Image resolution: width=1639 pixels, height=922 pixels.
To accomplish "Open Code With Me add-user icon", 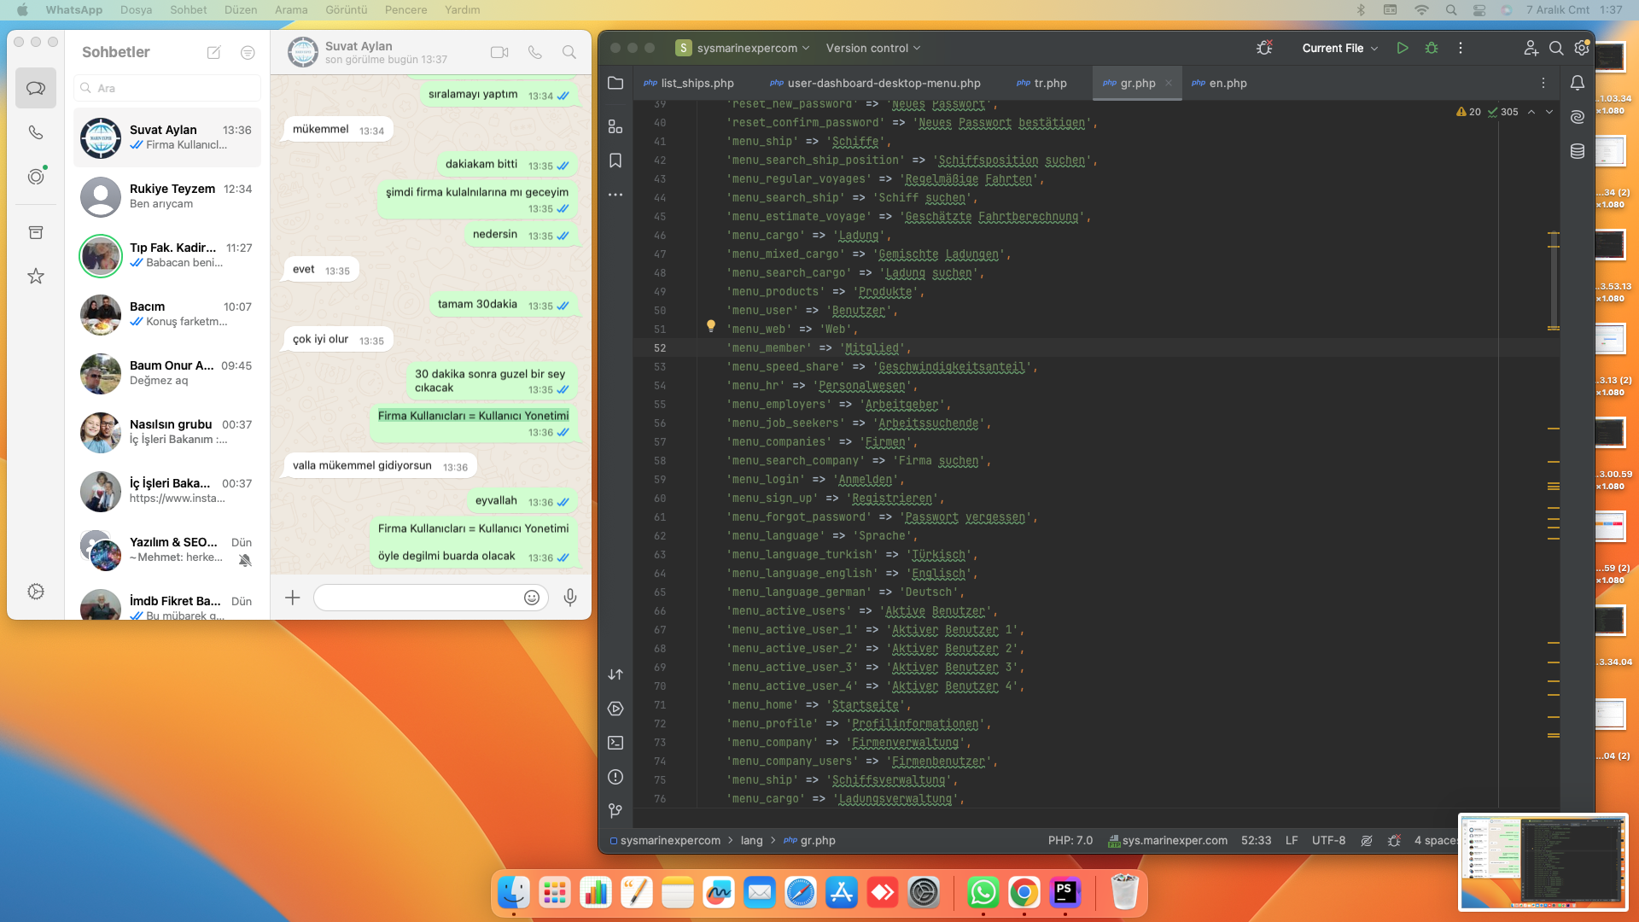I will pyautogui.click(x=1531, y=48).
